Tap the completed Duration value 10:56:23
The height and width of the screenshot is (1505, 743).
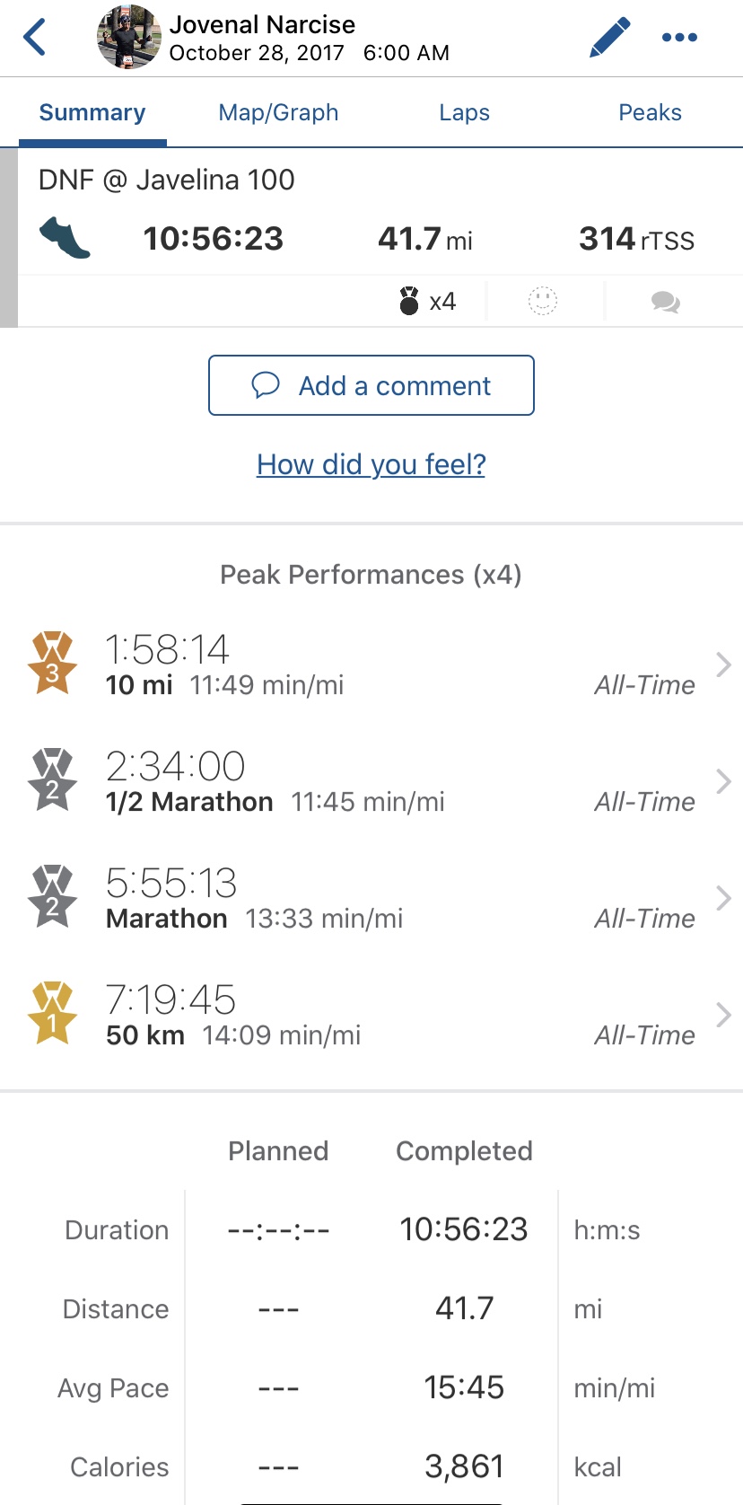point(463,1229)
